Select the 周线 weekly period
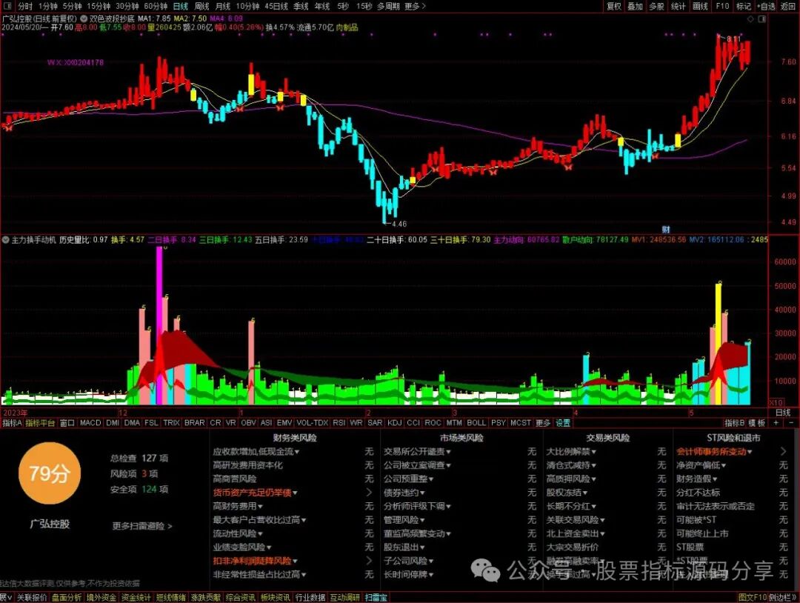This screenshot has height=603, width=800. point(201,6)
